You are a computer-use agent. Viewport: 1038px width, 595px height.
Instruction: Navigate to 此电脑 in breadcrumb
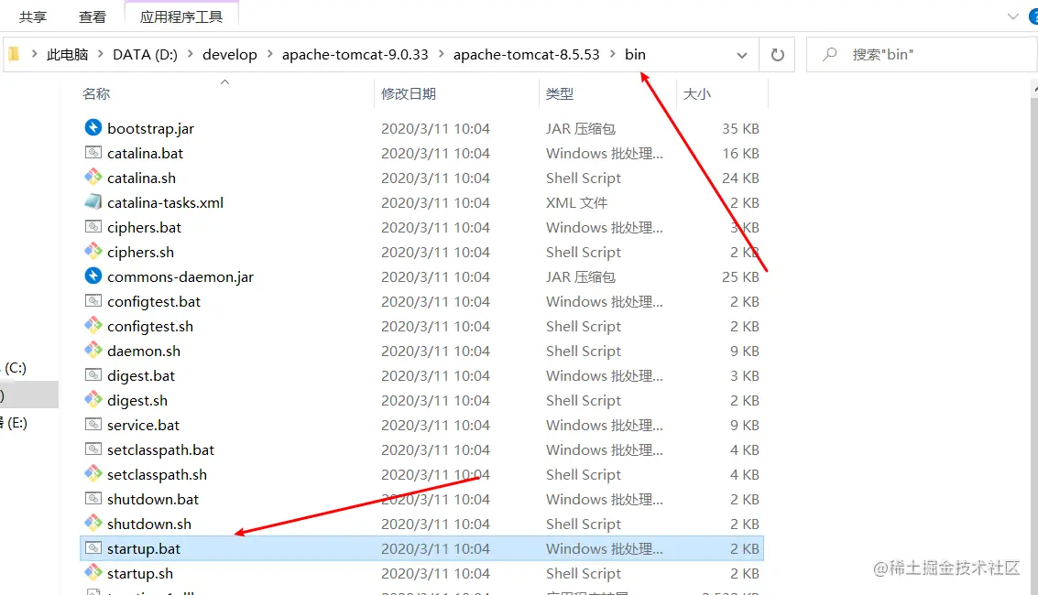68,55
